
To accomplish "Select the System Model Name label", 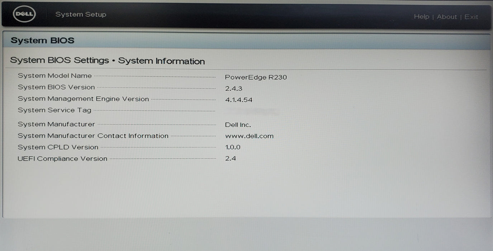I will [55, 76].
